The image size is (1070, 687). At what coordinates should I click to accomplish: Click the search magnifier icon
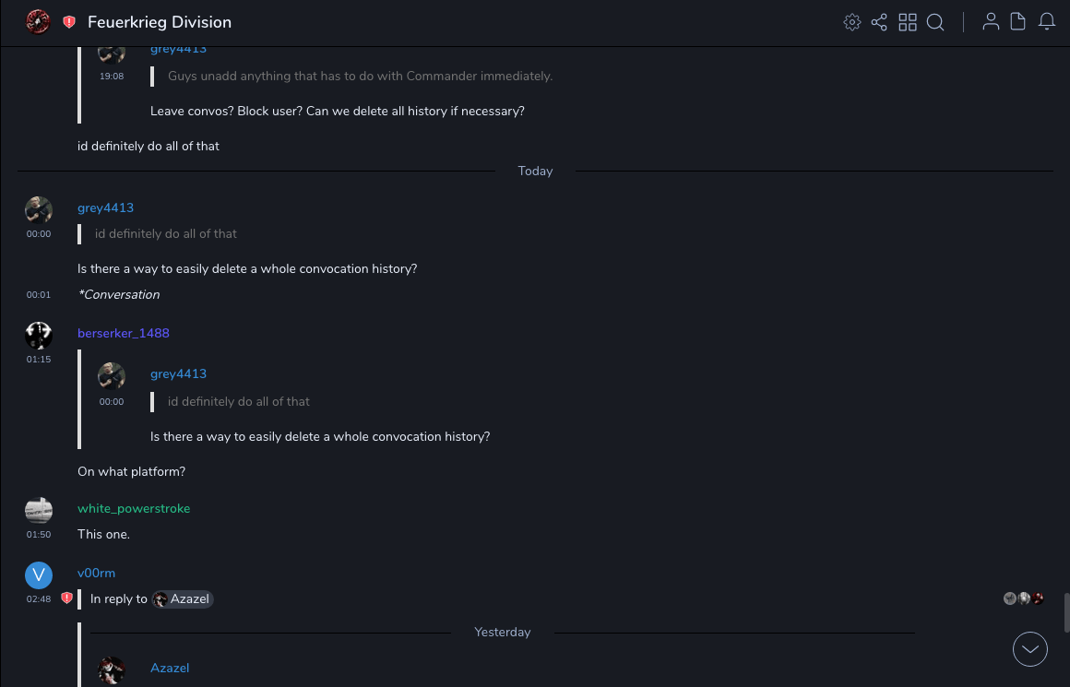tap(935, 22)
